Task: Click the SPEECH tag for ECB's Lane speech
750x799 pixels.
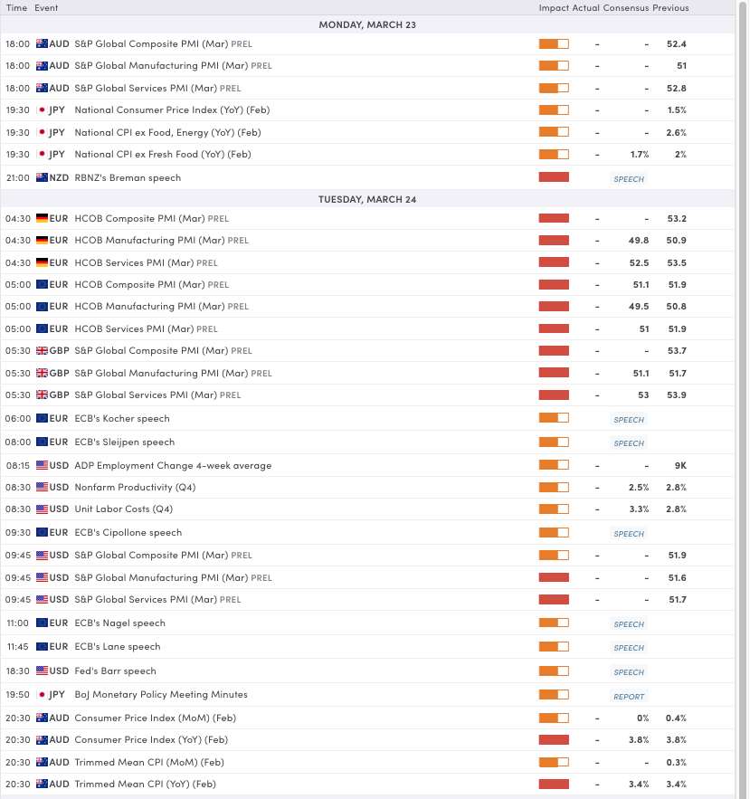Action: [x=629, y=648]
